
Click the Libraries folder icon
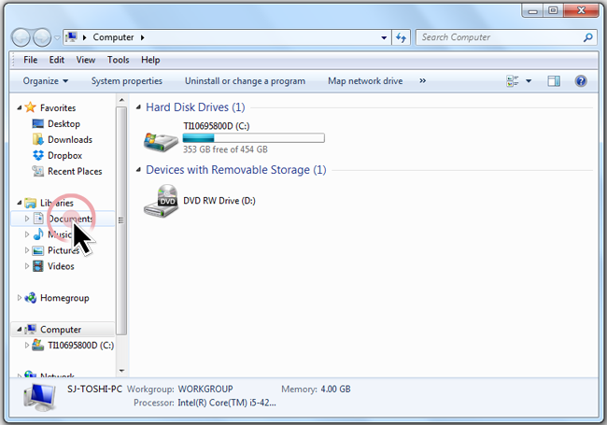[x=30, y=203]
